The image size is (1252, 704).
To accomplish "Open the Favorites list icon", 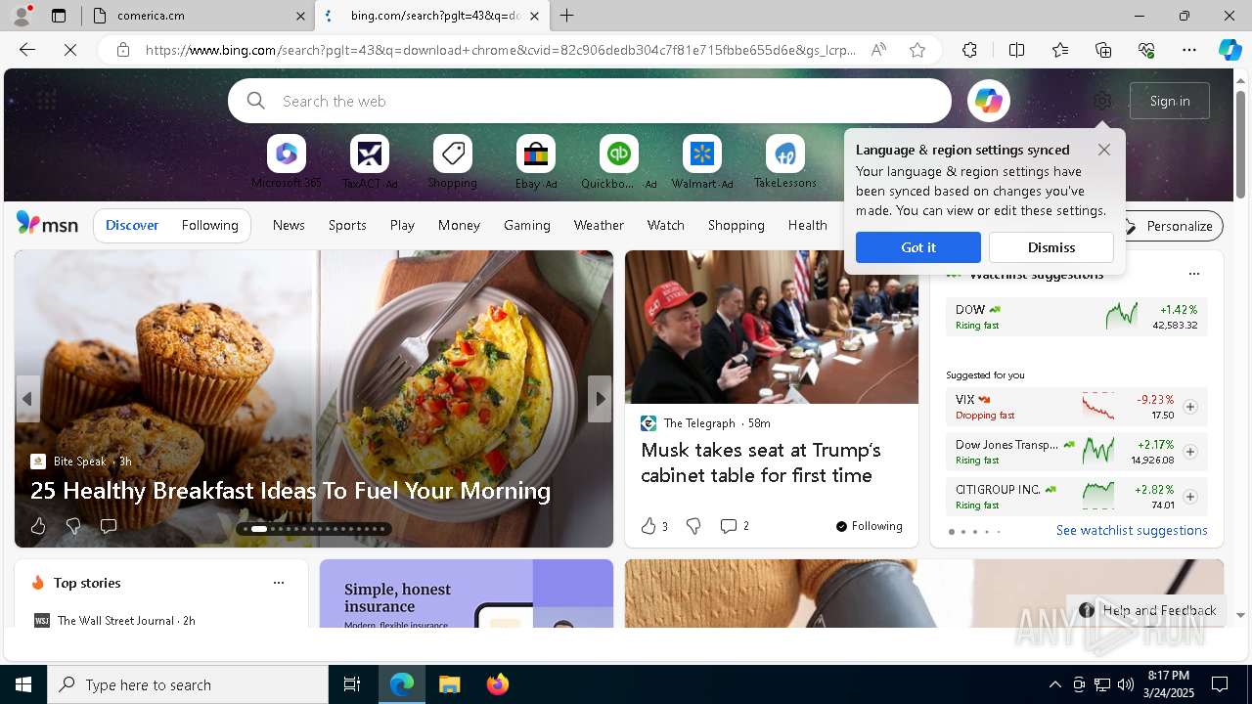I will click(x=1060, y=50).
